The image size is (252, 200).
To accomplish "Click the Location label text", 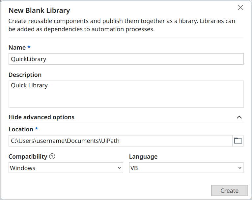I will (21, 129).
